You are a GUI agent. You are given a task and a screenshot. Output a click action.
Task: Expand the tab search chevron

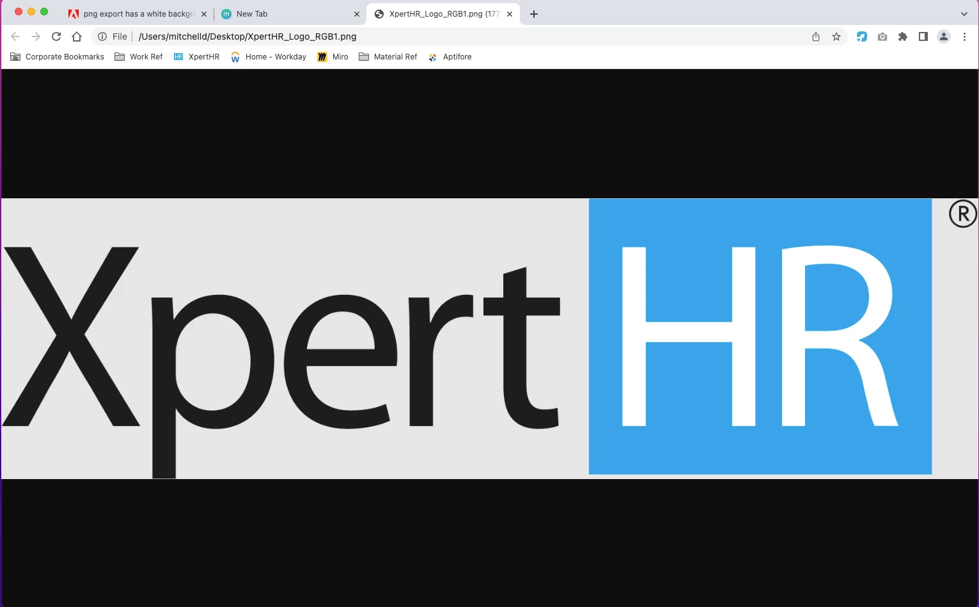click(964, 13)
